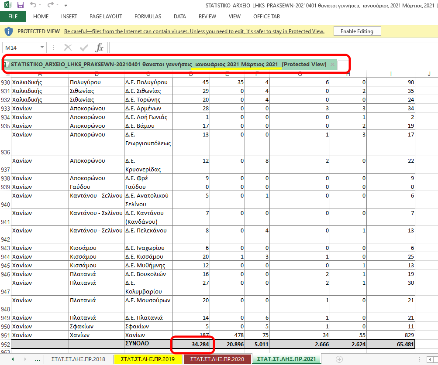Click the Protected View warning message link
Viewport: 438px width, 365px height.
[x=194, y=31]
